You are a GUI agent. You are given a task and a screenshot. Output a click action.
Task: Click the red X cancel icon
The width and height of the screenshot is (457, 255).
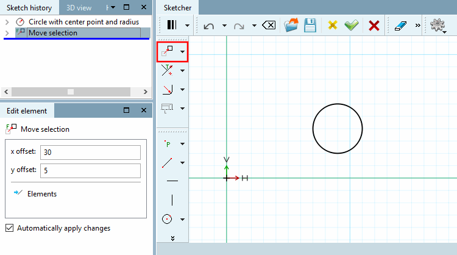point(374,26)
